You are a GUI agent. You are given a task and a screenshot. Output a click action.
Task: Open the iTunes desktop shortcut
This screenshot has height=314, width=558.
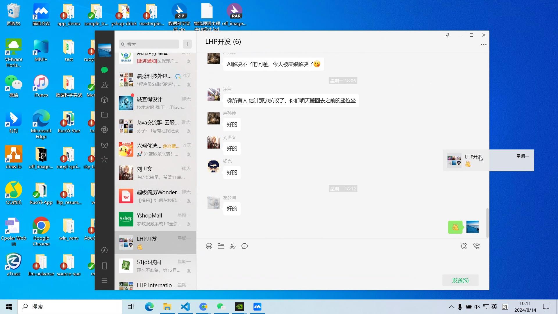41,86
